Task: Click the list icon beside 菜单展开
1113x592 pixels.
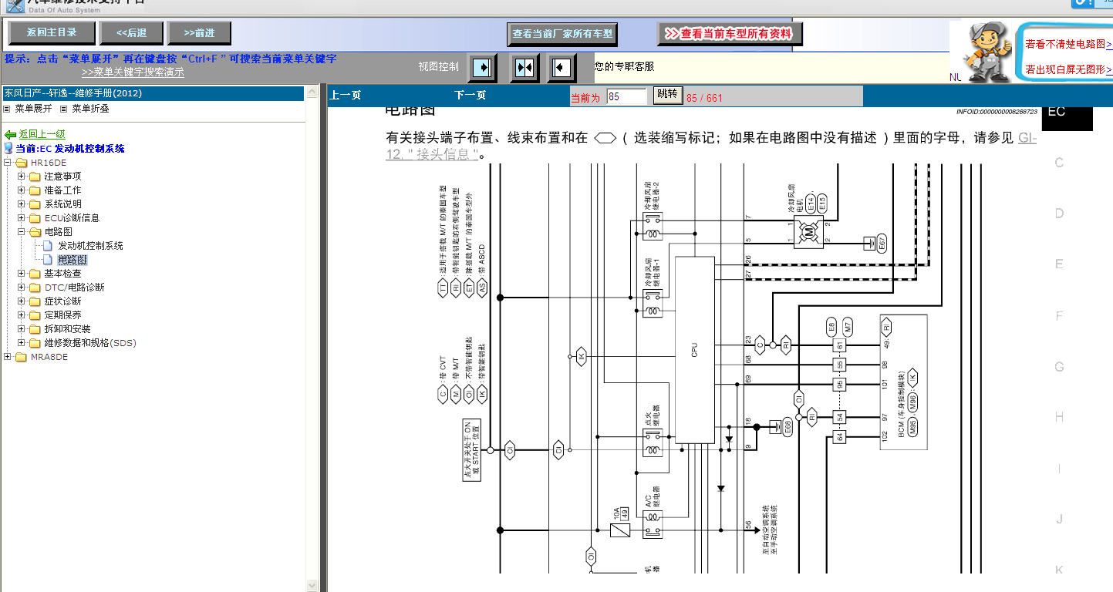Action: pyautogui.click(x=7, y=109)
